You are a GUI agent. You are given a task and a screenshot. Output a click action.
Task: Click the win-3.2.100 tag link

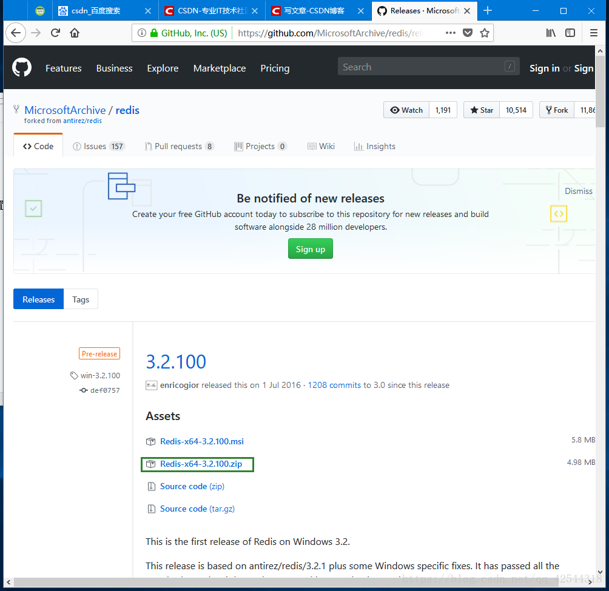click(100, 376)
